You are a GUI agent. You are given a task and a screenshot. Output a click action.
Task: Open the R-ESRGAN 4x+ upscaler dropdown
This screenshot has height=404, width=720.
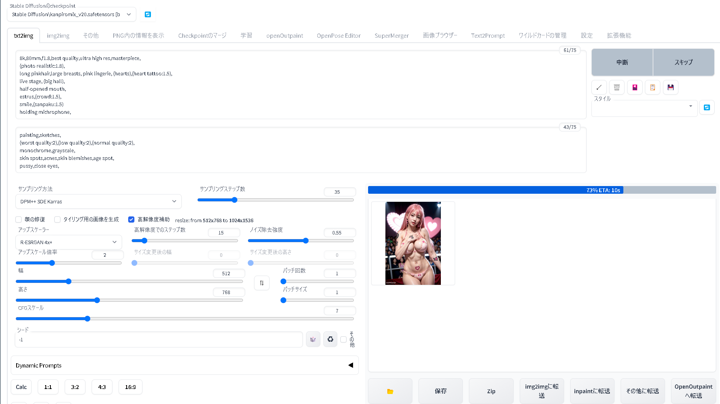pos(69,242)
